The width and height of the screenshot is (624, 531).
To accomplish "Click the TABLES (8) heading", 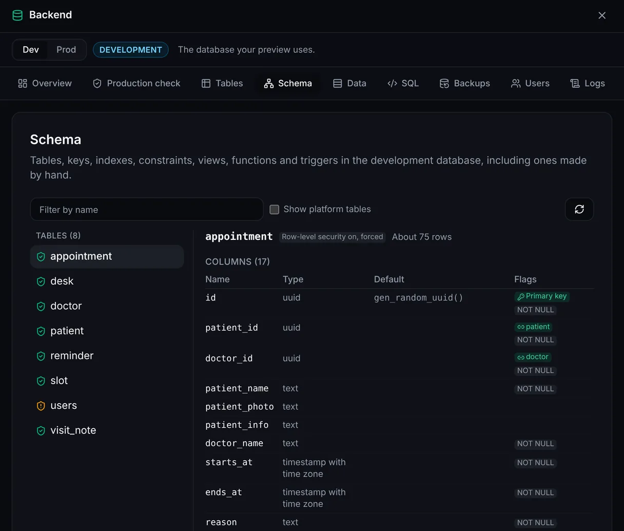I will tap(58, 236).
